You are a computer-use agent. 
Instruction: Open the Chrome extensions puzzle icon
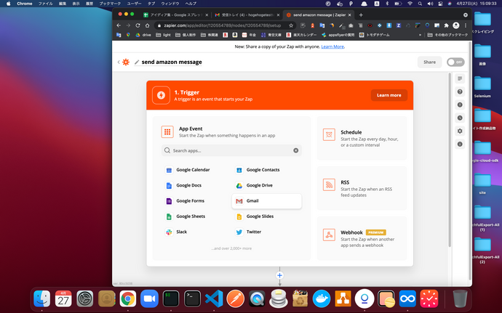446,25
